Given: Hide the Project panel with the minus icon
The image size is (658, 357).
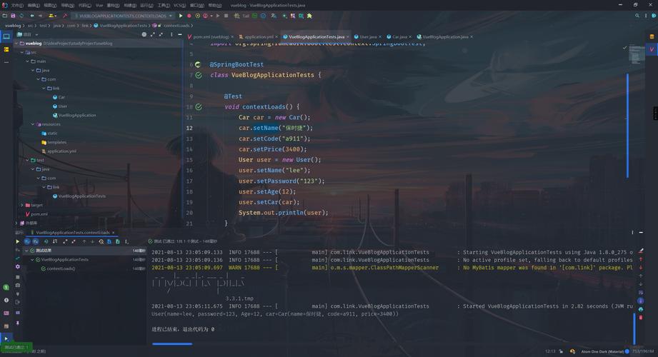Looking at the screenshot, I should pyautogui.click(x=180, y=34).
